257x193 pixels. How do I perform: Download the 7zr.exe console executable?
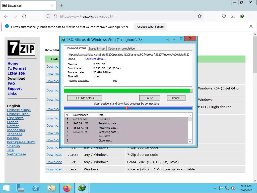[54, 169]
